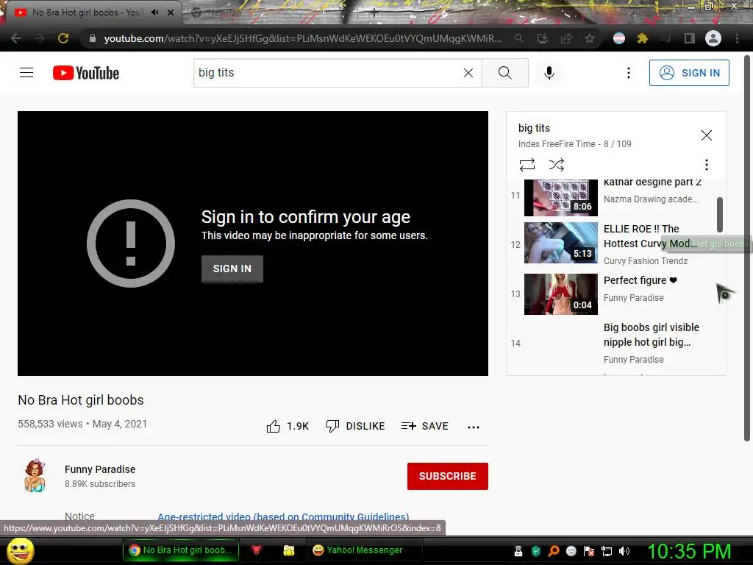Click the striped round extension icon
Viewport: 753px width, 565px height.
[619, 38]
